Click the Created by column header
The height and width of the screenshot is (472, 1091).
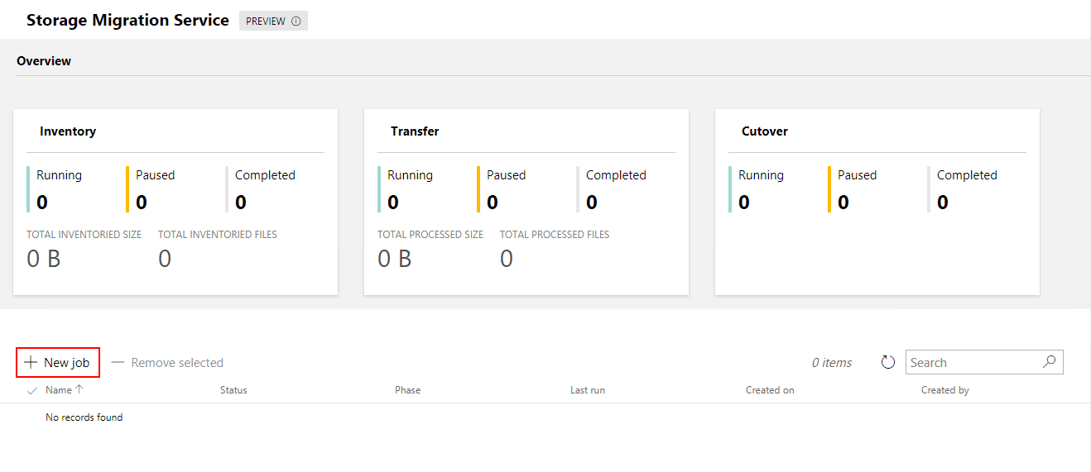point(944,390)
